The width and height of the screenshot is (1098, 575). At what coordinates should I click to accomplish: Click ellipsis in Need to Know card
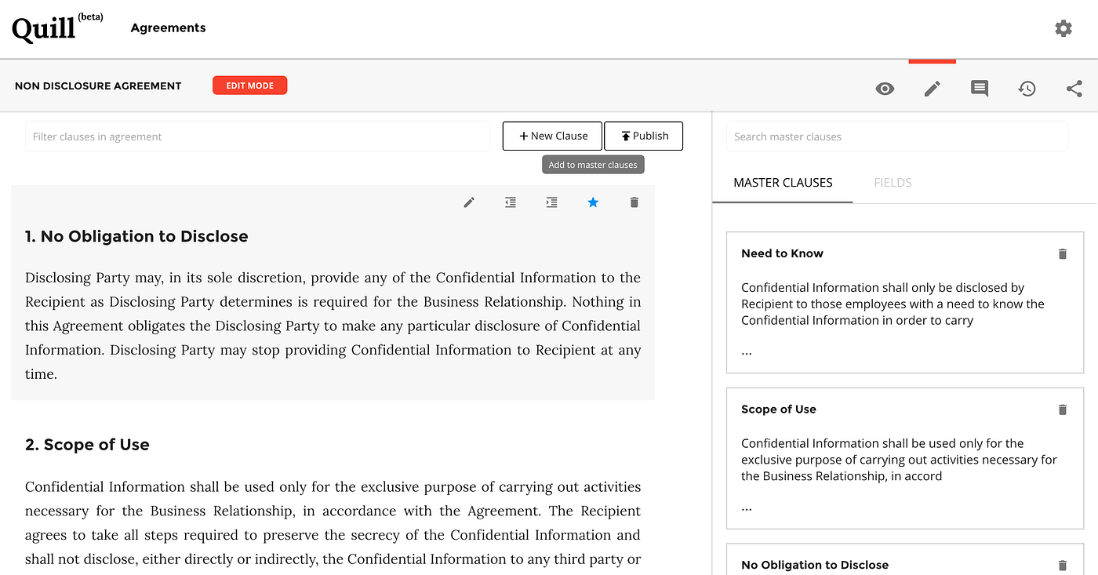tap(747, 352)
